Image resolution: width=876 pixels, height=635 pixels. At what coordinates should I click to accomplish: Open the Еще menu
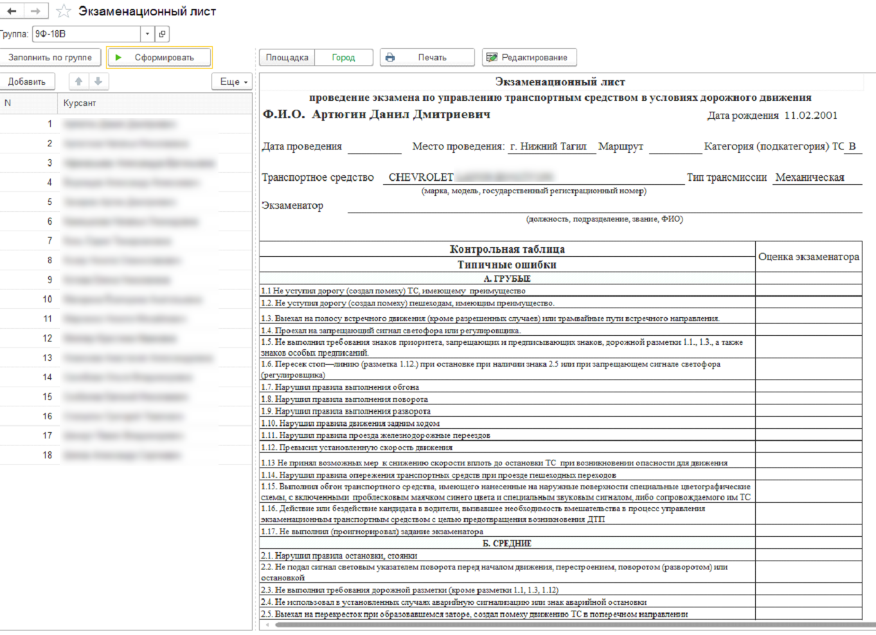[233, 82]
